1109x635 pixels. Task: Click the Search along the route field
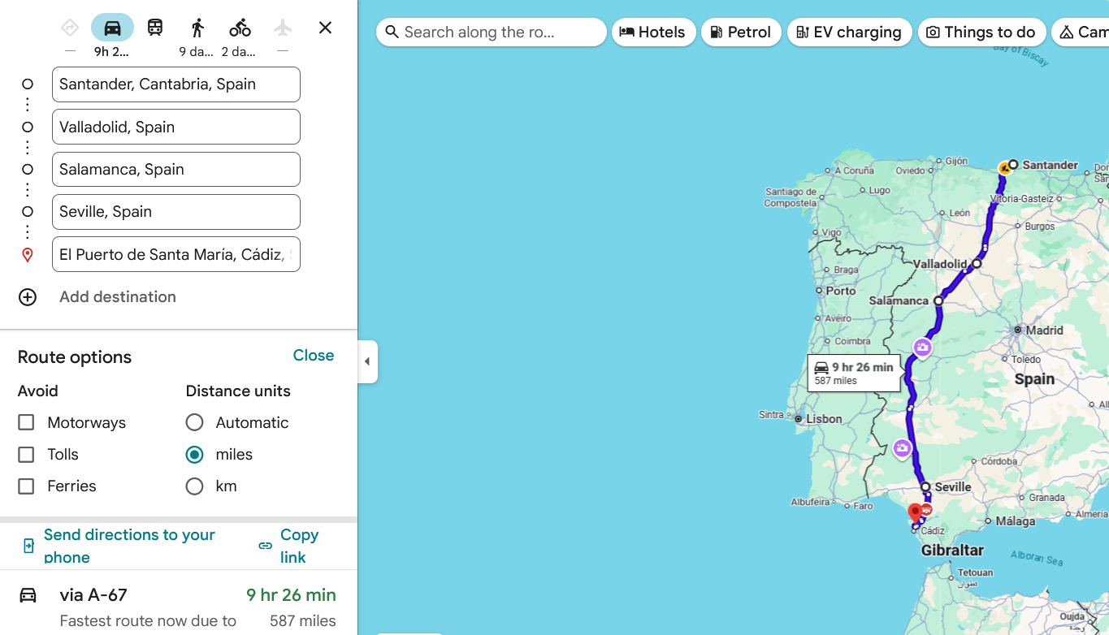click(491, 32)
